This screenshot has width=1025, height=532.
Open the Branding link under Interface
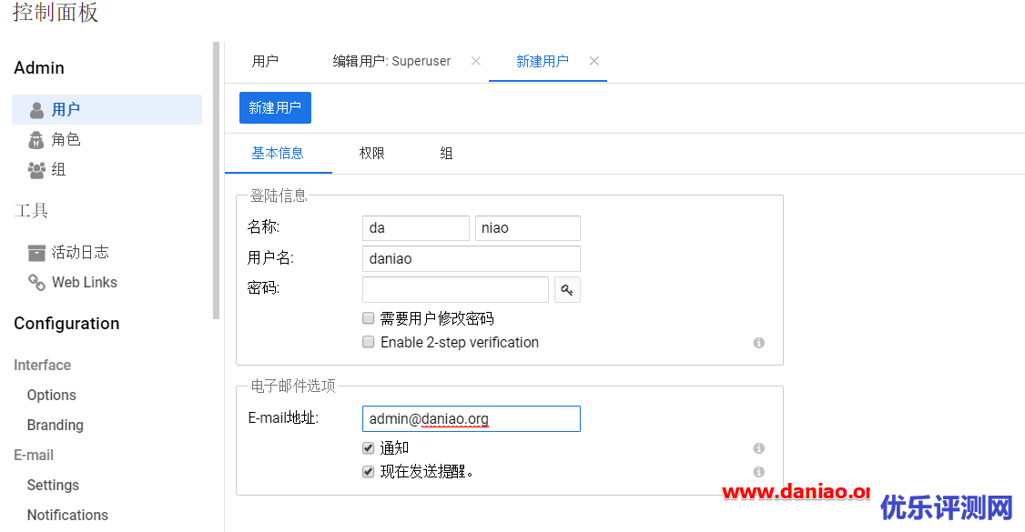(x=55, y=425)
